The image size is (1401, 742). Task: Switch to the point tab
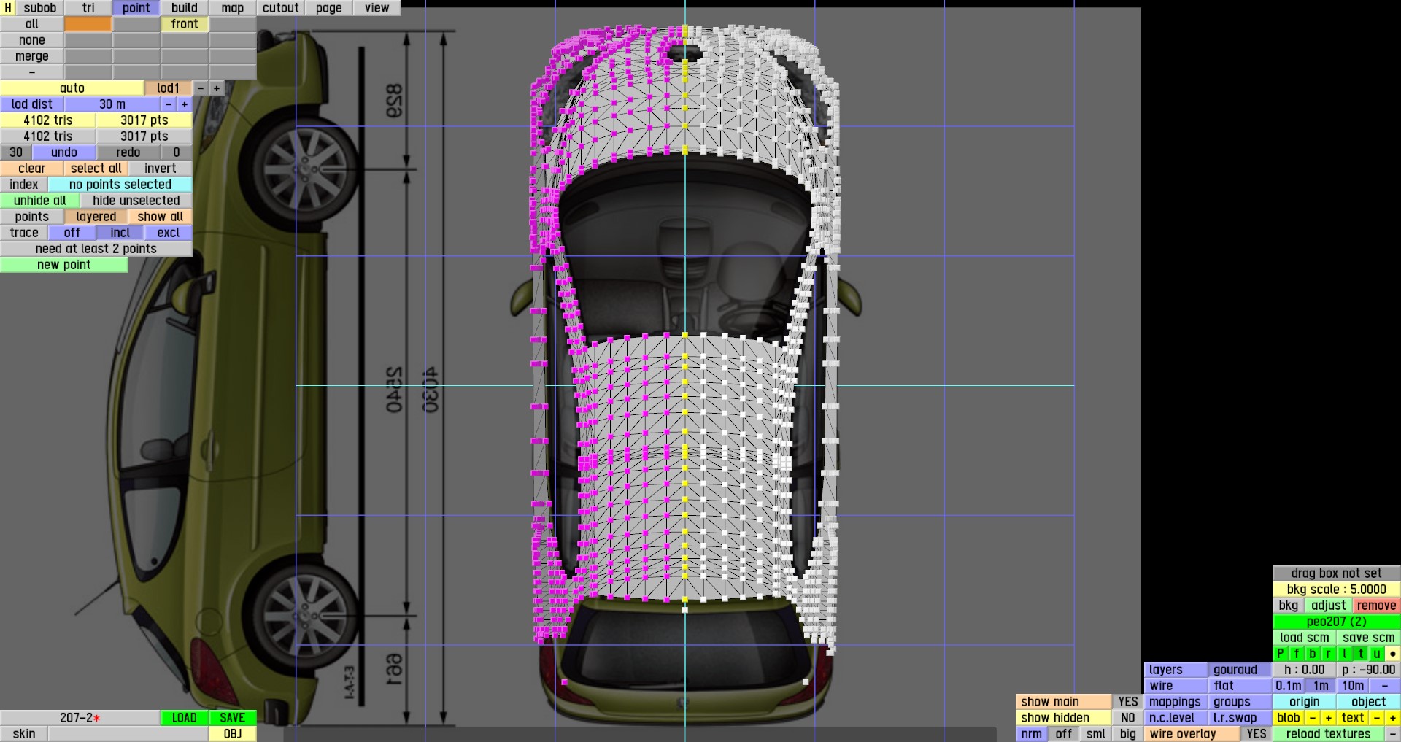[x=136, y=8]
